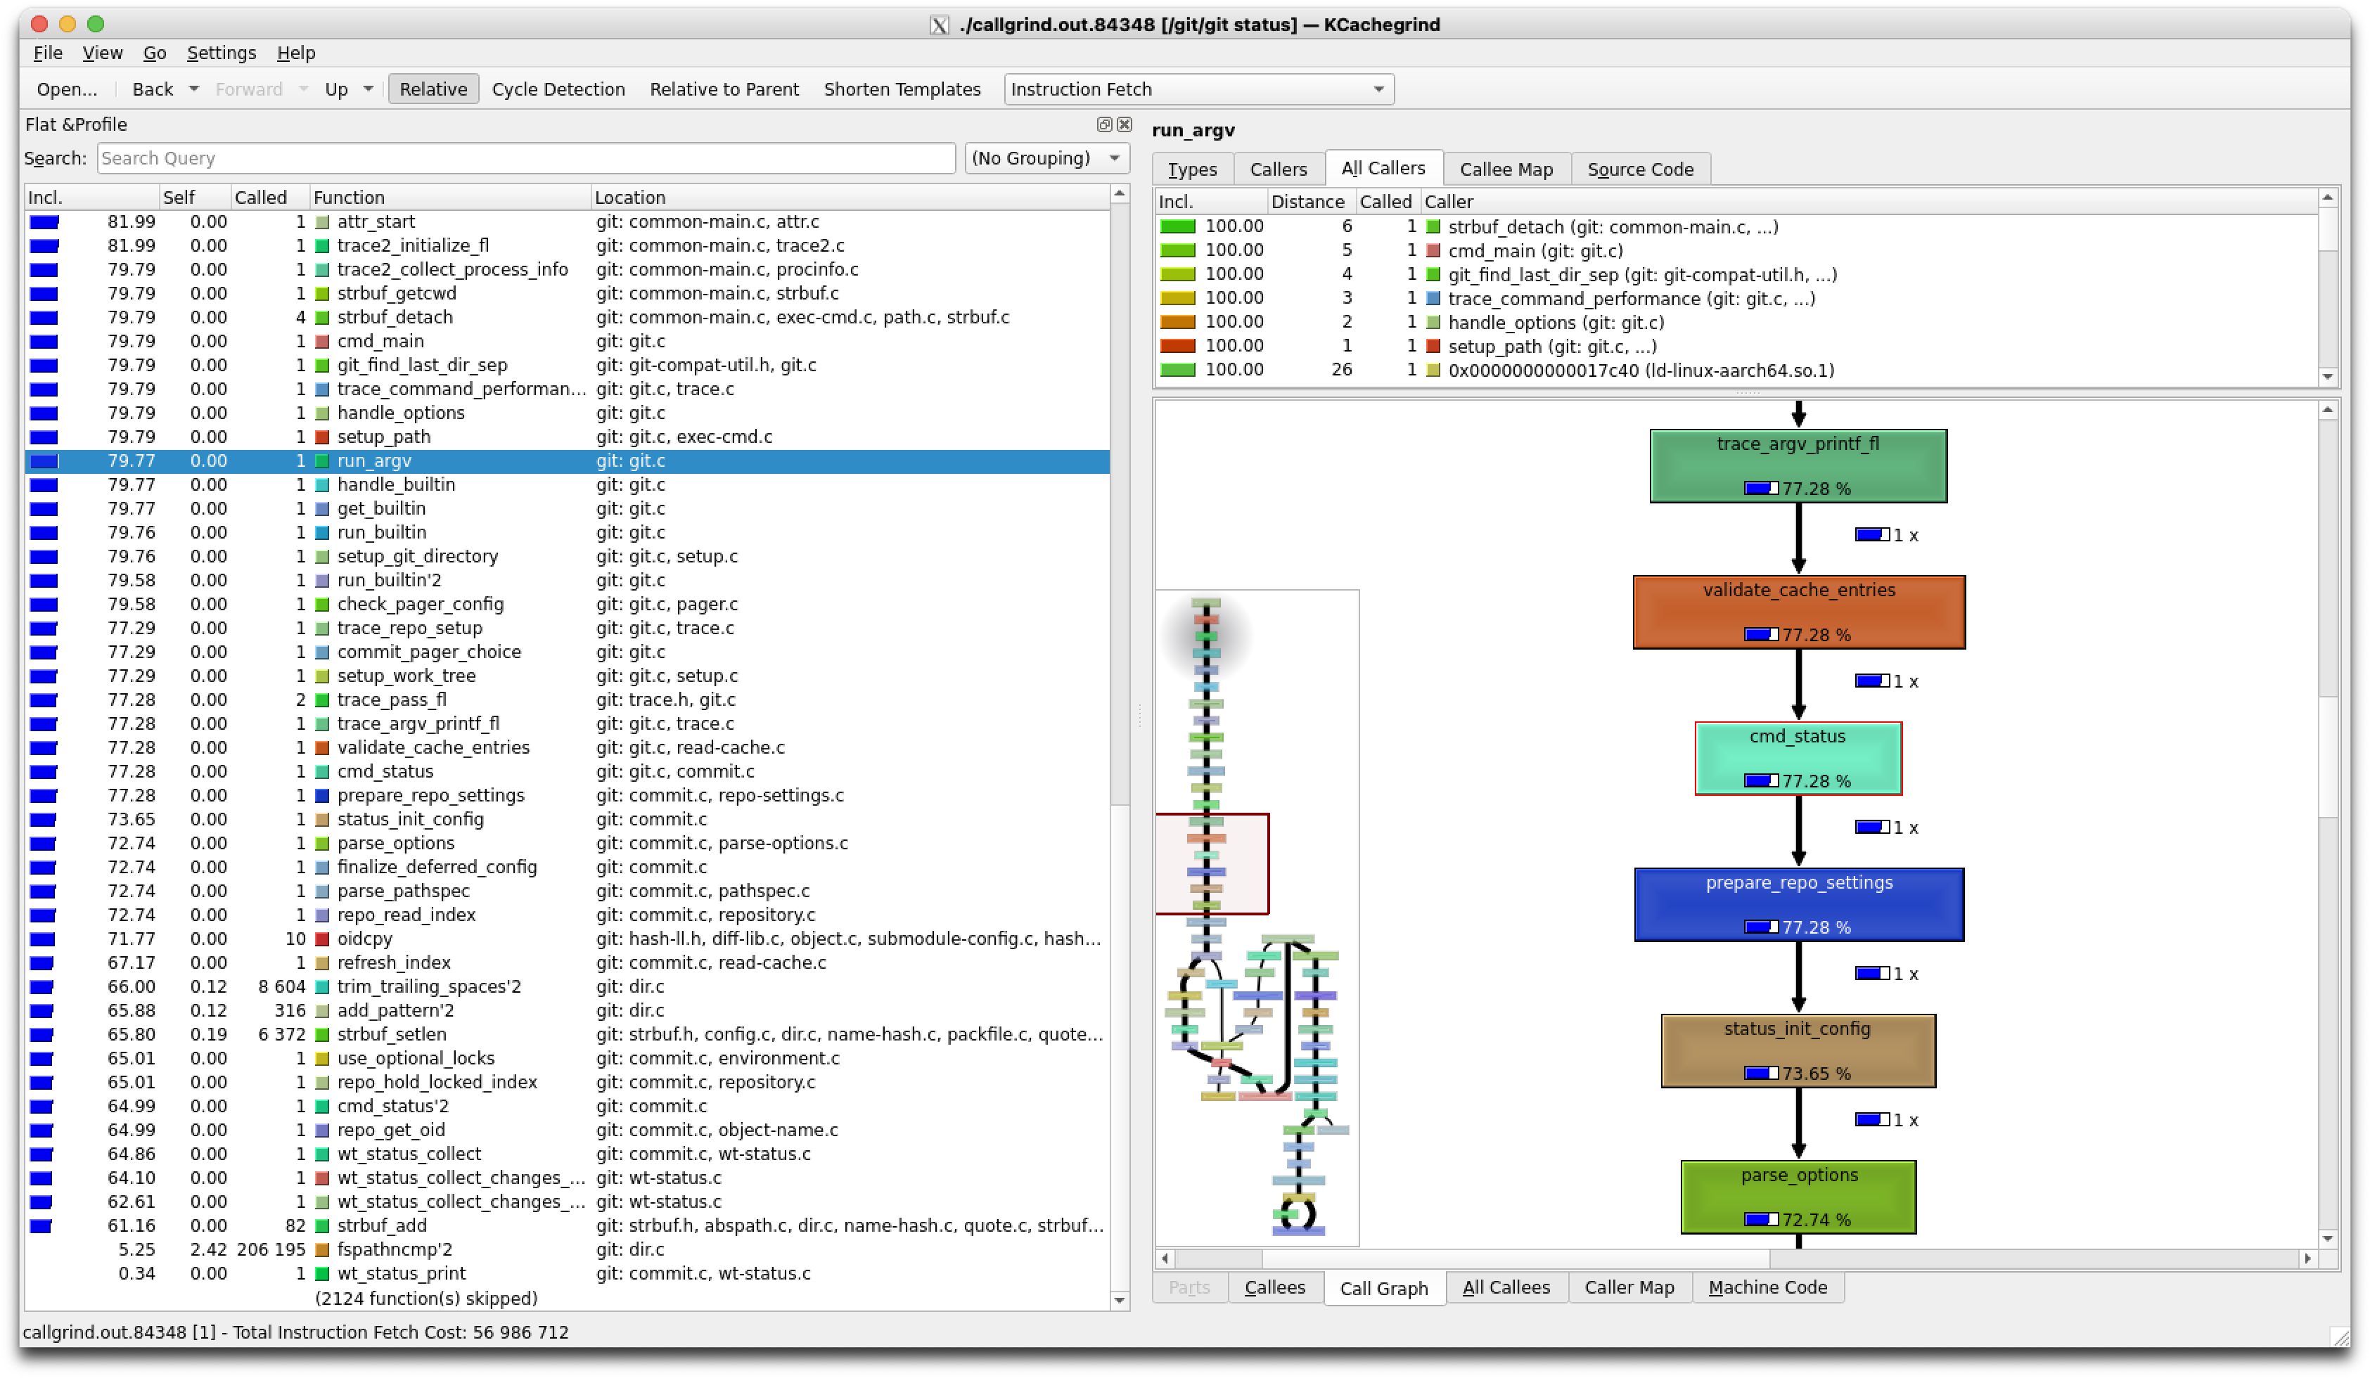Image resolution: width=2370 pixels, height=1378 pixels.
Task: Click the color icon next to fspathncmp'2
Action: (321, 1249)
